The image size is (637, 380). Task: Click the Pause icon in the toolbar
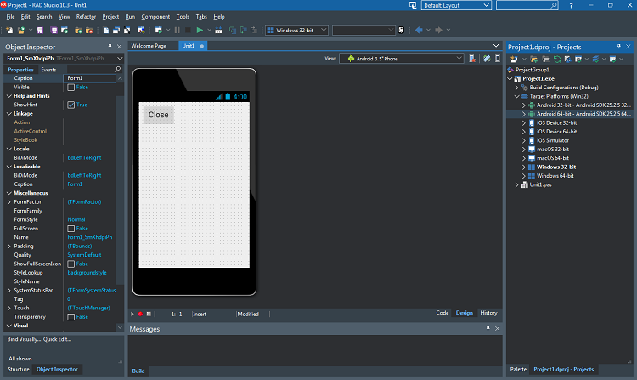(178, 30)
